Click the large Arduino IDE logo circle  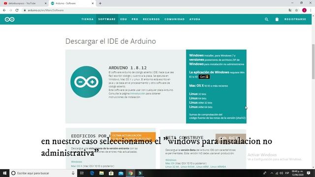(x=87, y=82)
